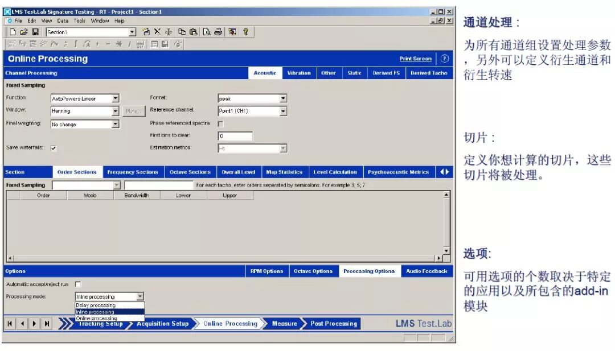Open the File menu

coord(18,20)
